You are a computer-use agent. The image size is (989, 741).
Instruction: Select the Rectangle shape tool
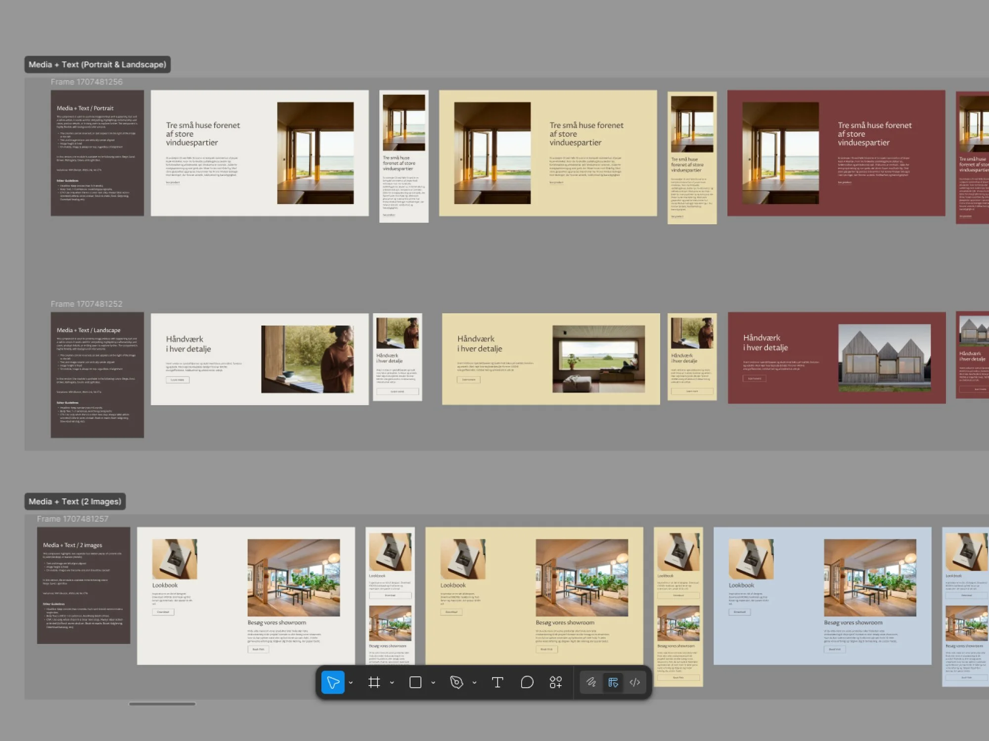click(415, 682)
